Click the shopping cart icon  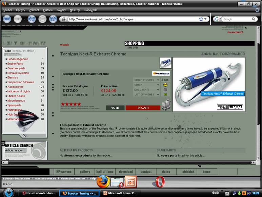click(166, 105)
